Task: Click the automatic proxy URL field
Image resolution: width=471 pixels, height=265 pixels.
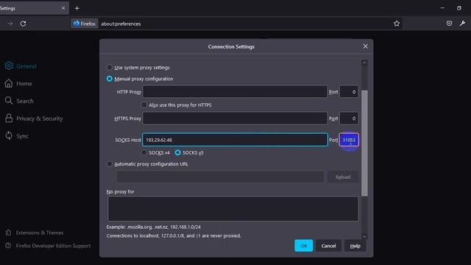Action: (x=220, y=177)
